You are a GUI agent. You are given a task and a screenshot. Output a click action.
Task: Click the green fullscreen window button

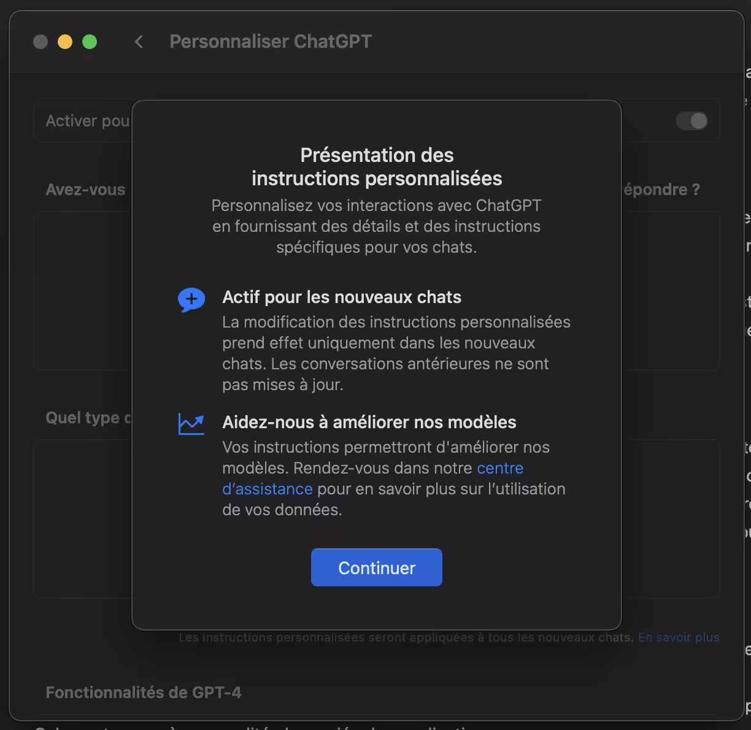pyautogui.click(x=90, y=42)
